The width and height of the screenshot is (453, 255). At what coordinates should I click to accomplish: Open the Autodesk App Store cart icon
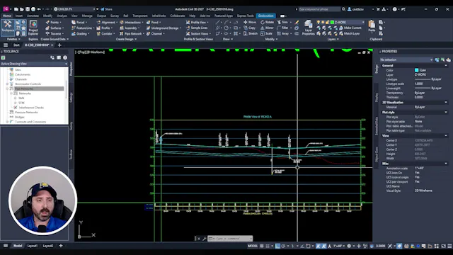[x=378, y=9]
